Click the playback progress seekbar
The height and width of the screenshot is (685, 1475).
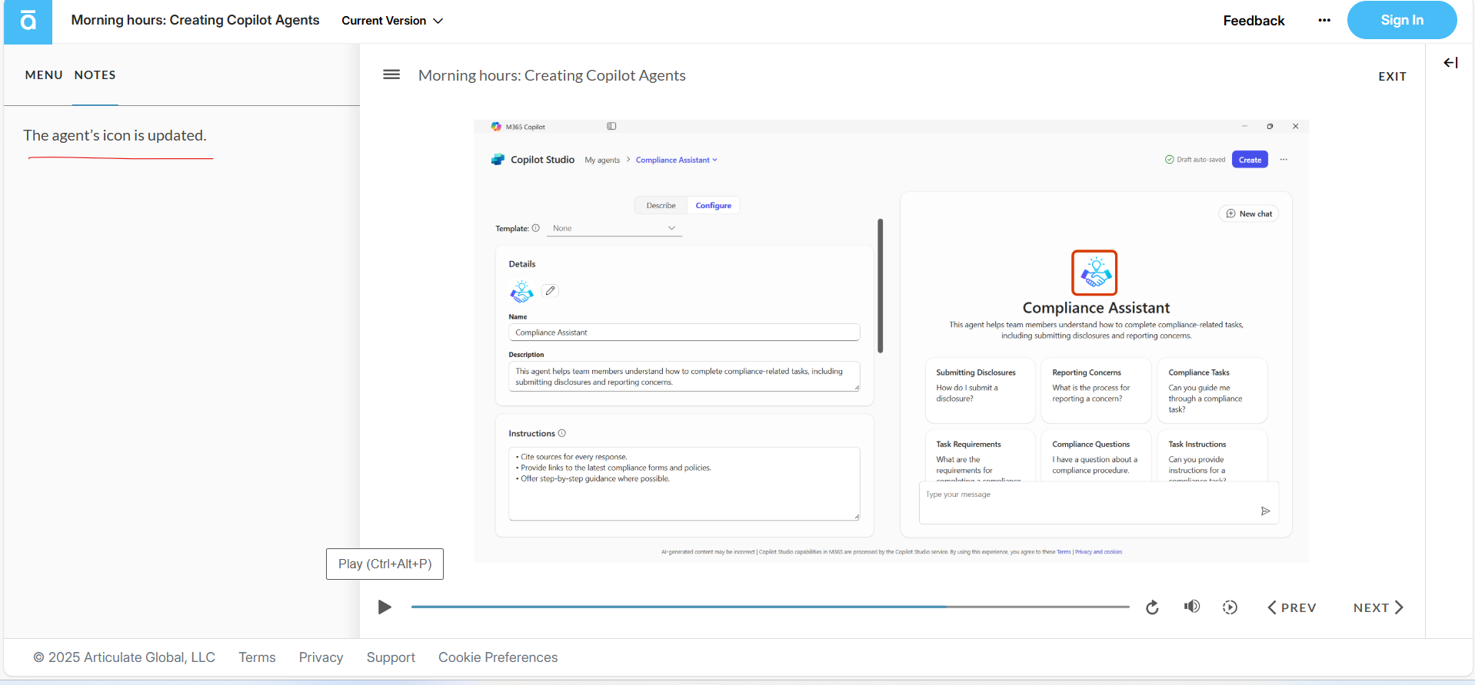pyautogui.click(x=770, y=607)
